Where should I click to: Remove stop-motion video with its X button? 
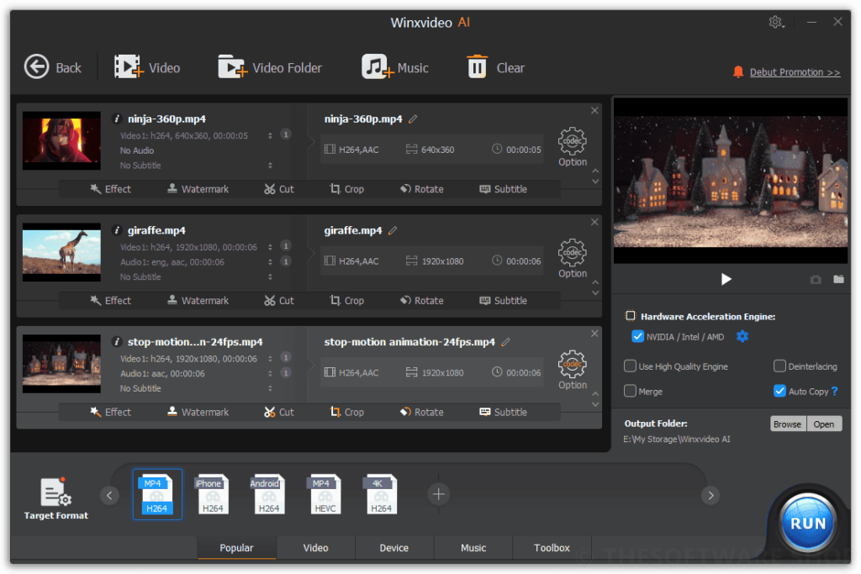pos(594,333)
